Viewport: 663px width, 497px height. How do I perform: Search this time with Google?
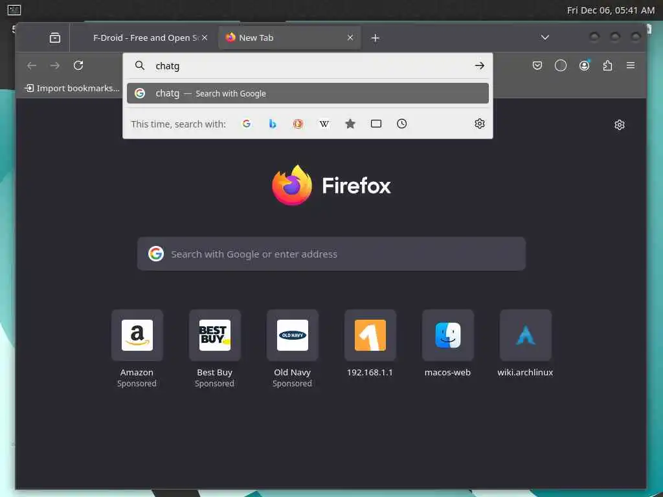[x=247, y=124]
